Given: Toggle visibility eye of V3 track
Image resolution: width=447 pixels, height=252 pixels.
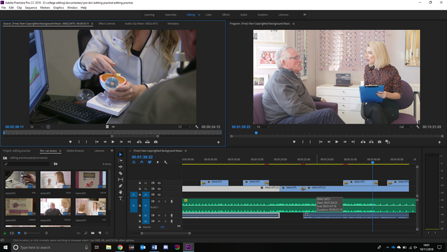Looking at the screenshot, I should click(x=159, y=183).
